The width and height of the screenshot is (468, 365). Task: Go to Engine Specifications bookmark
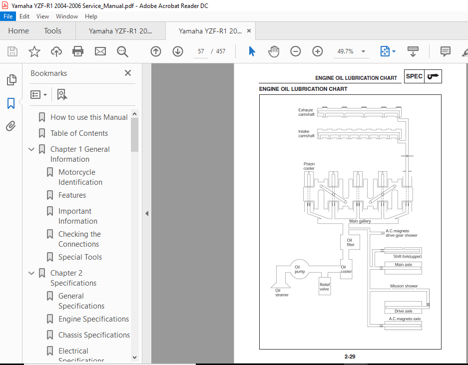[x=94, y=319]
